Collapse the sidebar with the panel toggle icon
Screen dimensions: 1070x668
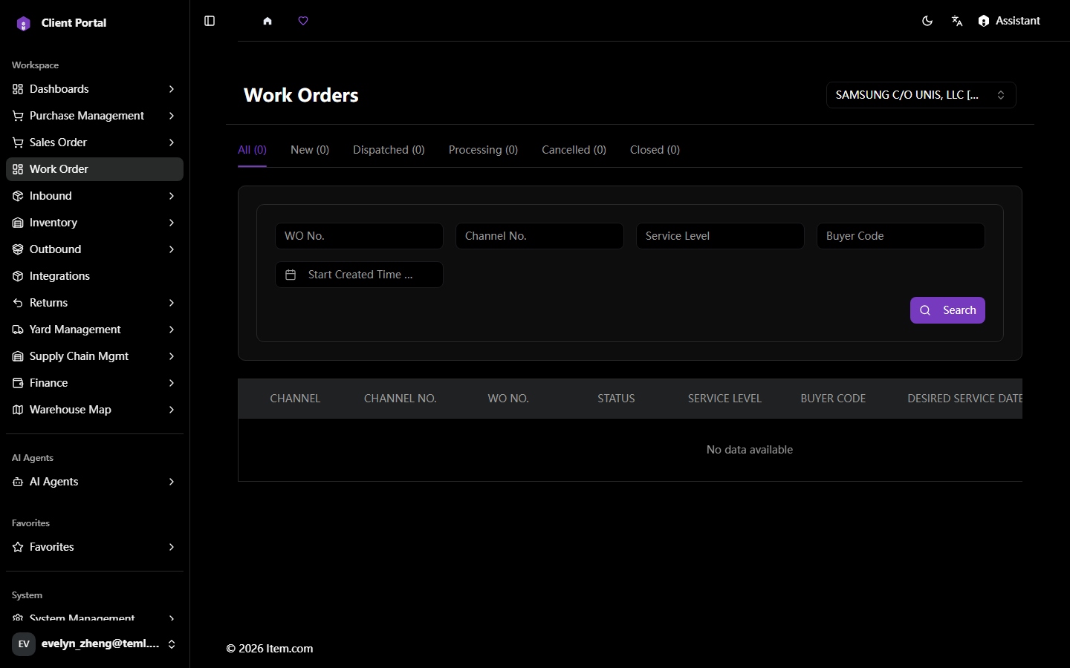click(210, 21)
